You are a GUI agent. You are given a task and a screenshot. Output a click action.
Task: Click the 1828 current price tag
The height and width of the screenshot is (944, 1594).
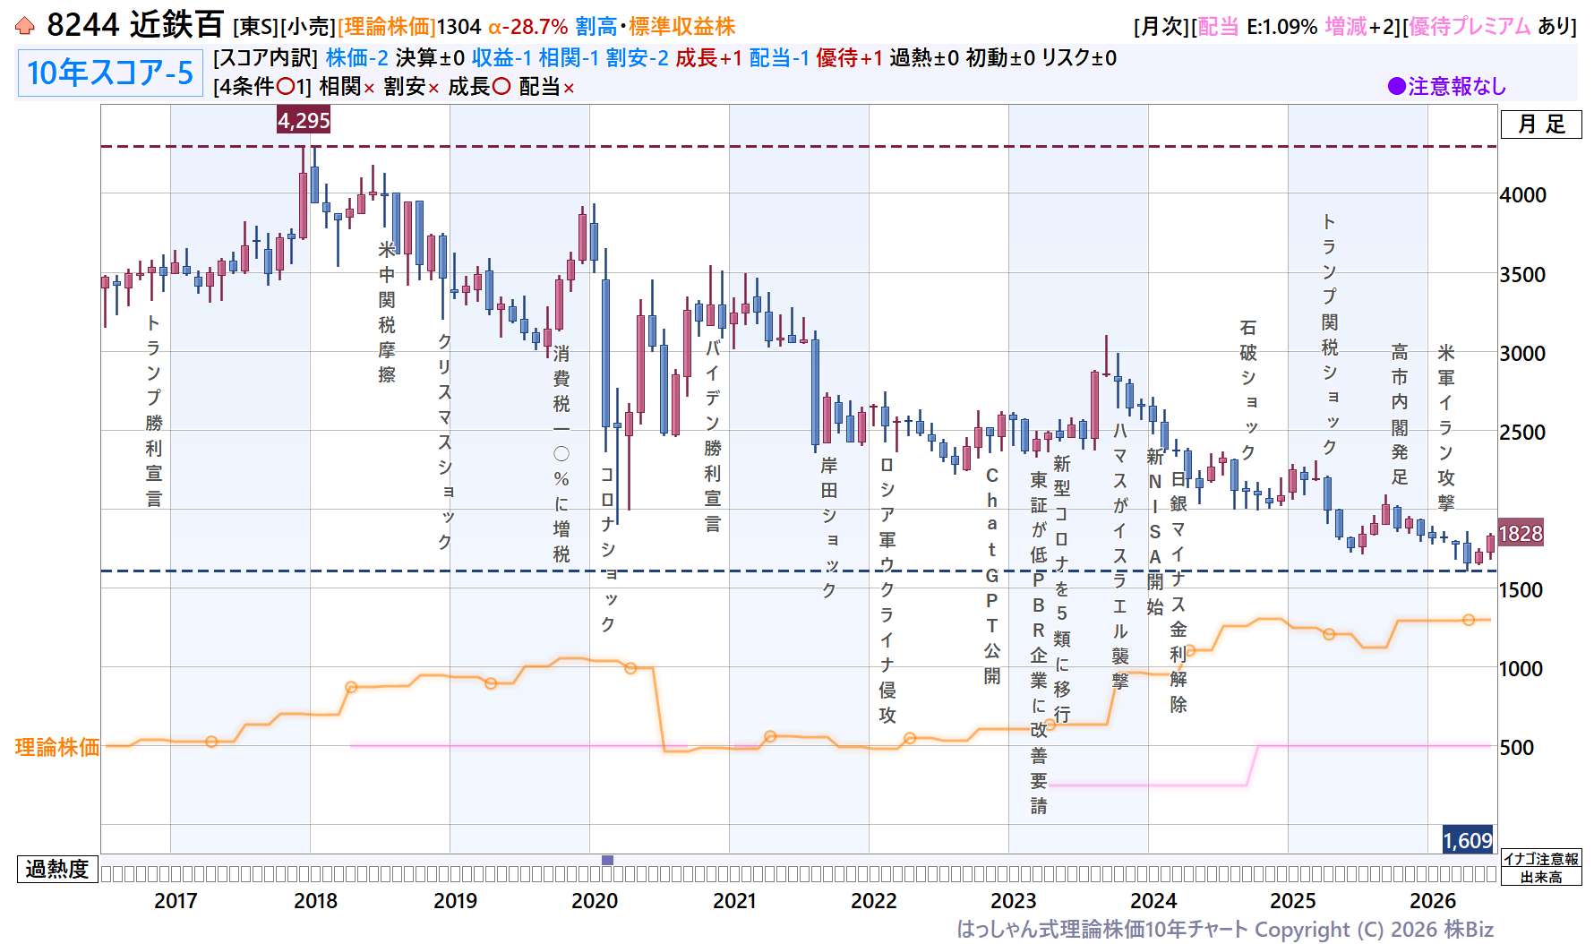click(1521, 534)
